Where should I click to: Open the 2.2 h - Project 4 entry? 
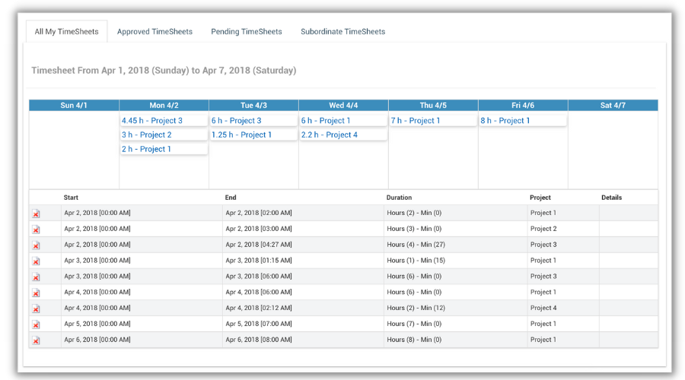pos(343,135)
